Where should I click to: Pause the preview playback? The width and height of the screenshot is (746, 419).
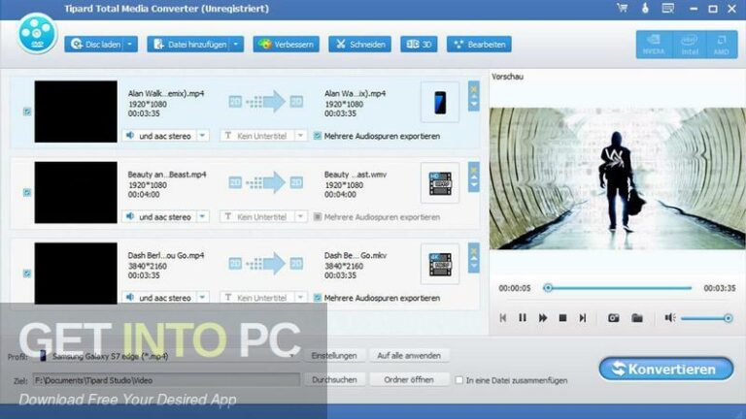point(523,318)
